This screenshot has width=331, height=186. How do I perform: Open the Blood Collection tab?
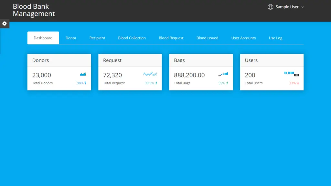tap(132, 38)
